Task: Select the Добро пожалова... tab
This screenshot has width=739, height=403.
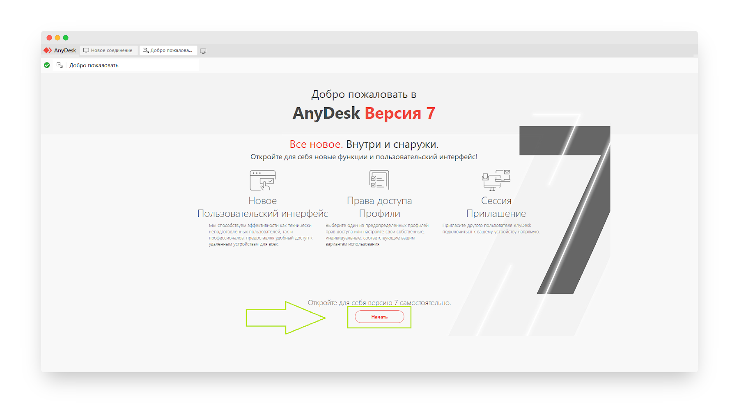Action: pyautogui.click(x=168, y=50)
